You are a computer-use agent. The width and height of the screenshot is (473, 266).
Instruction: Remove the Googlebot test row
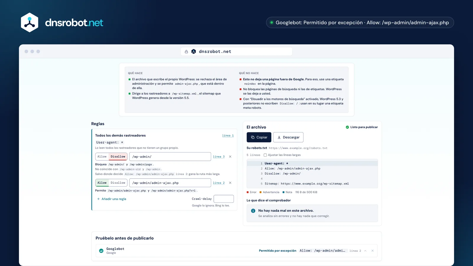pos(372,251)
